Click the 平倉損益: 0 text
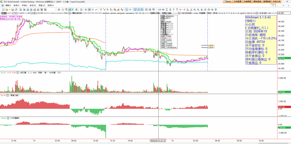Screen dimensions: 291x144 point(253,63)
